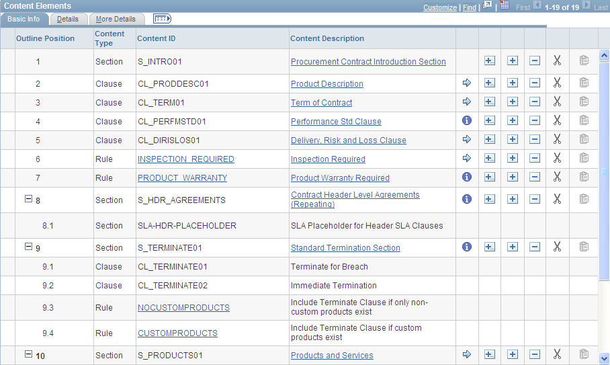Image resolution: width=610 pixels, height=365 pixels.
Task: Switch to the Details tab
Action: tap(68, 19)
